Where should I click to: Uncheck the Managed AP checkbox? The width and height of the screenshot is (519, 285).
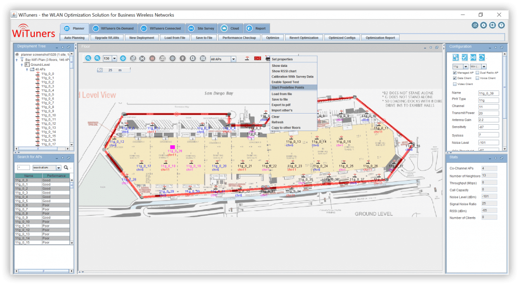[x=455, y=73]
